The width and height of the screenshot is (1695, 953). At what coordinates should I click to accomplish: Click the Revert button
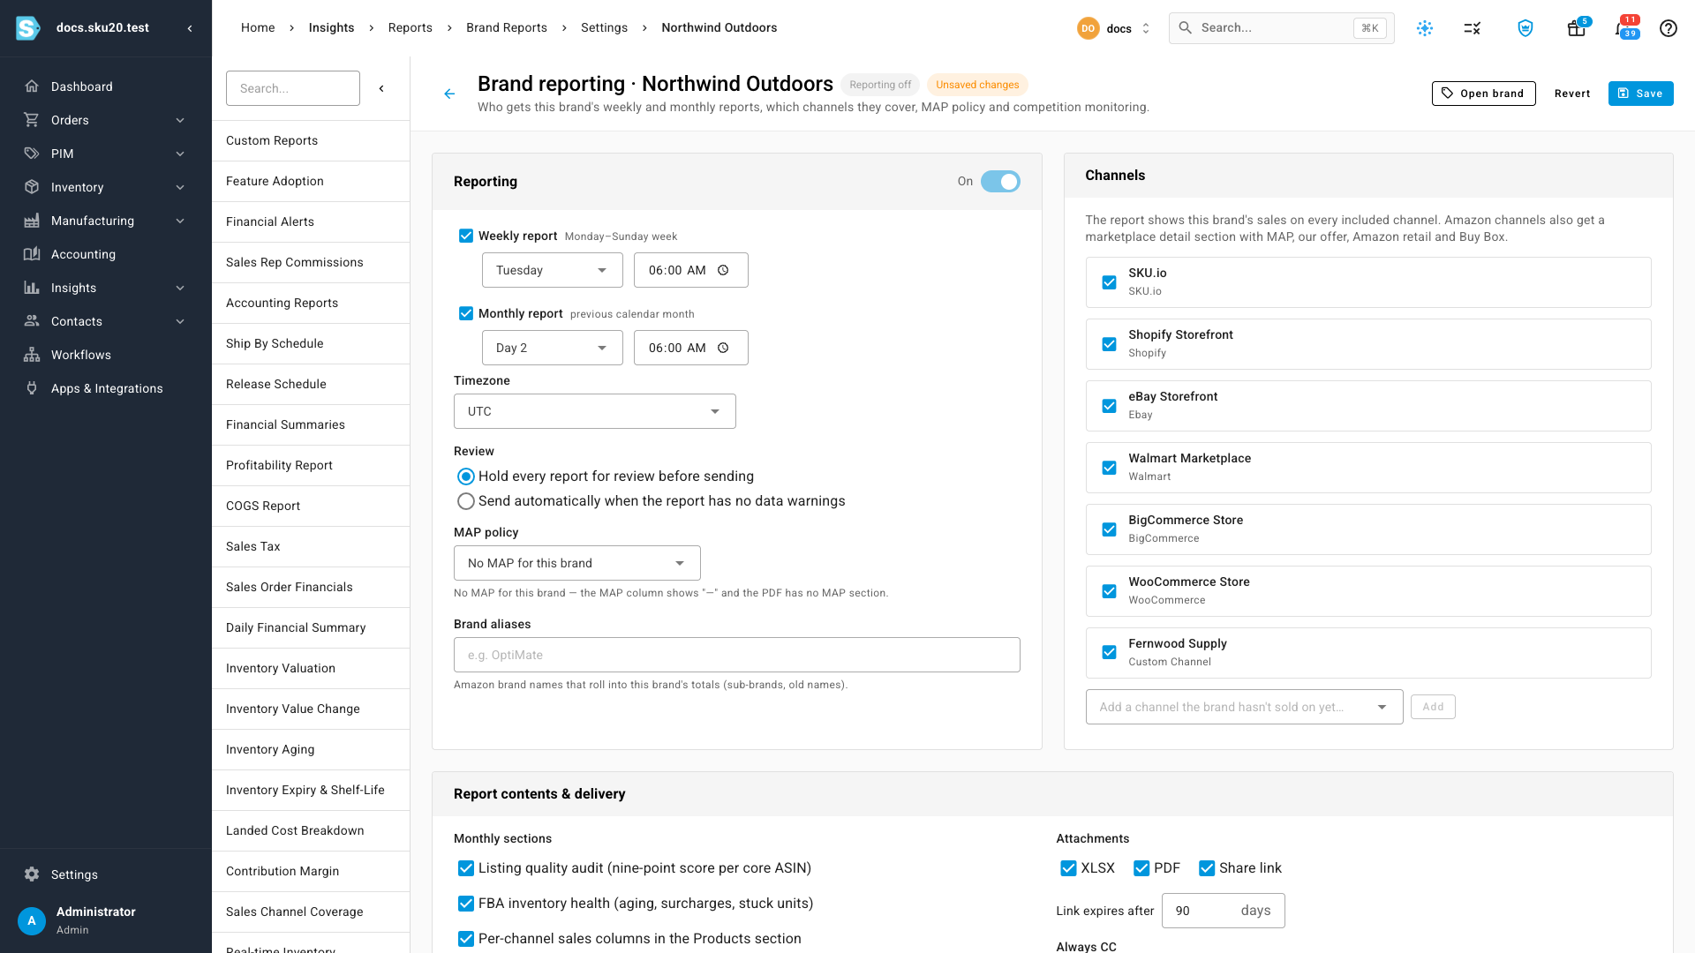1572,94
